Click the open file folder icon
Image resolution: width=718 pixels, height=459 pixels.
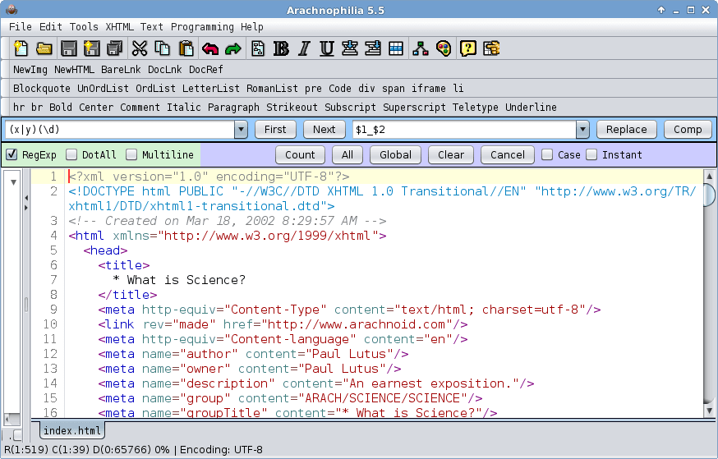point(44,48)
